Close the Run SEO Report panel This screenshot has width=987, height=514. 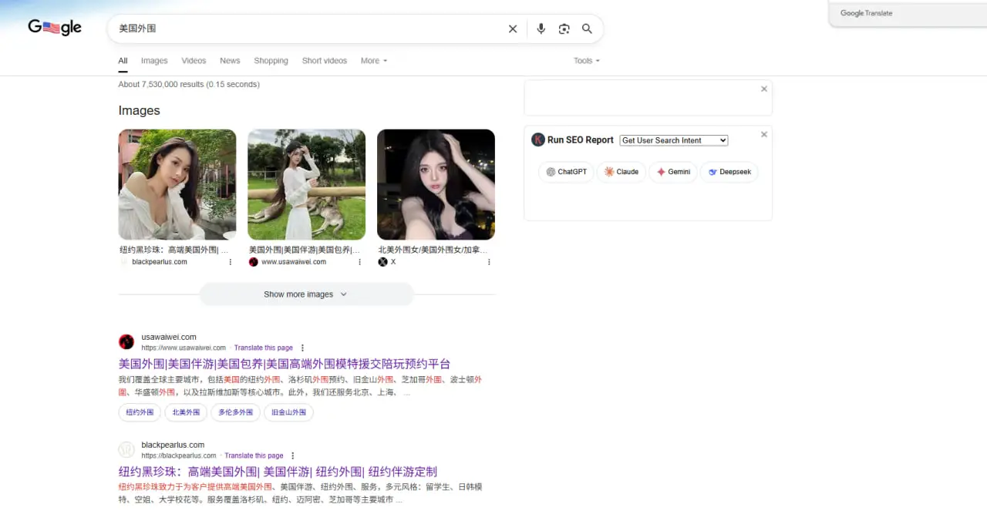click(764, 134)
